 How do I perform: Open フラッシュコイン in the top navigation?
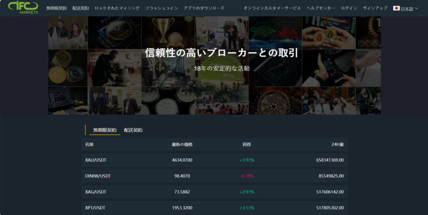point(161,8)
